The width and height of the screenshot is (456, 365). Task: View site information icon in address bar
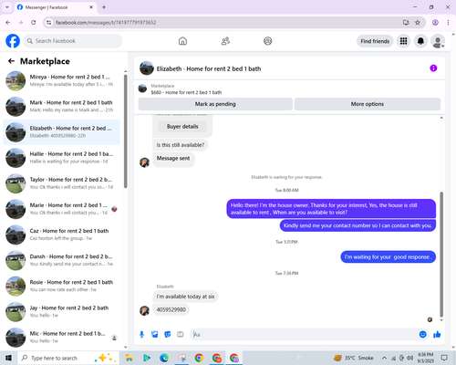(48, 22)
